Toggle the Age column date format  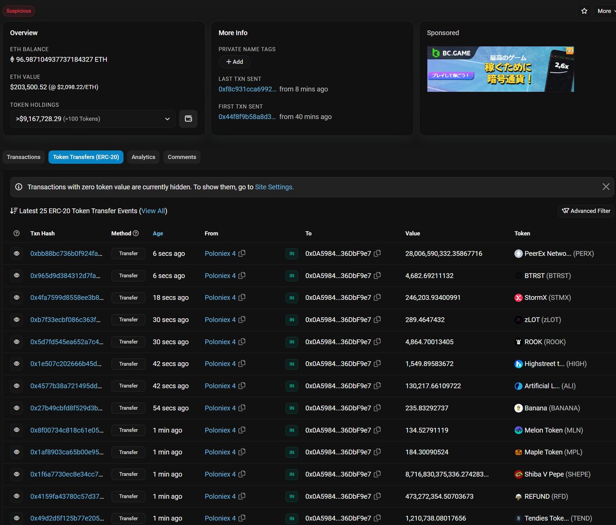[x=158, y=234]
